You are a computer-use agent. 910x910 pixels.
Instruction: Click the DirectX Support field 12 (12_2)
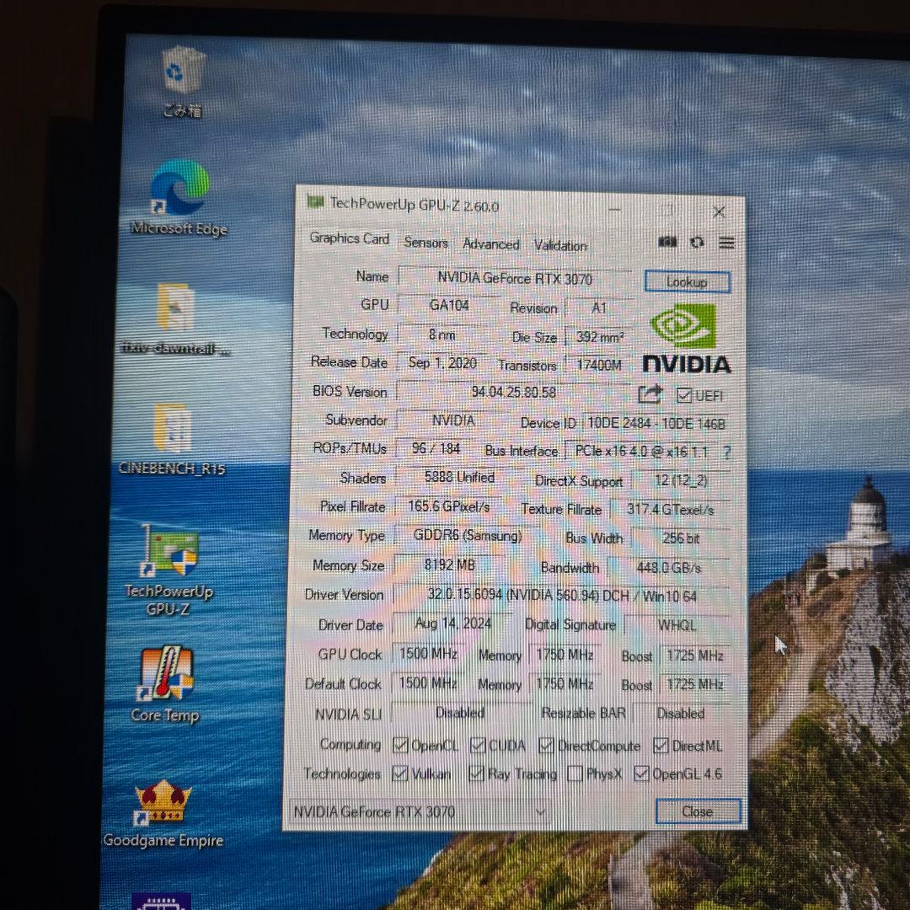click(x=680, y=480)
